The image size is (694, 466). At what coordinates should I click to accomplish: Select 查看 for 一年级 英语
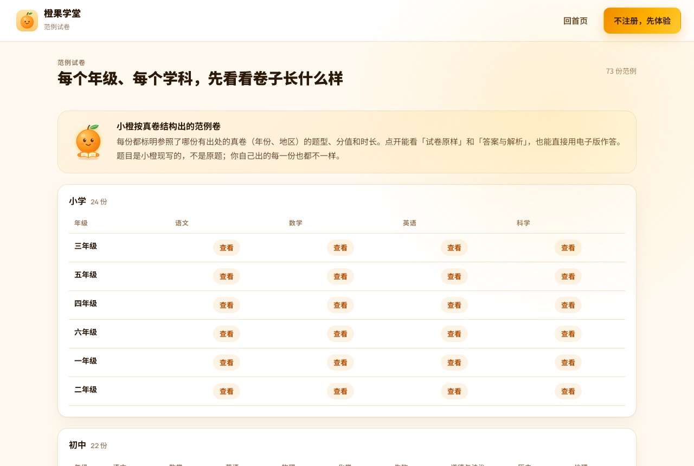click(x=454, y=363)
